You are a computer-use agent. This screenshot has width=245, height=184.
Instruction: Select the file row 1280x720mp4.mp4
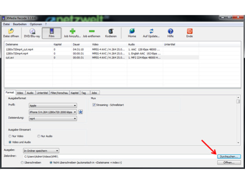[102, 53]
